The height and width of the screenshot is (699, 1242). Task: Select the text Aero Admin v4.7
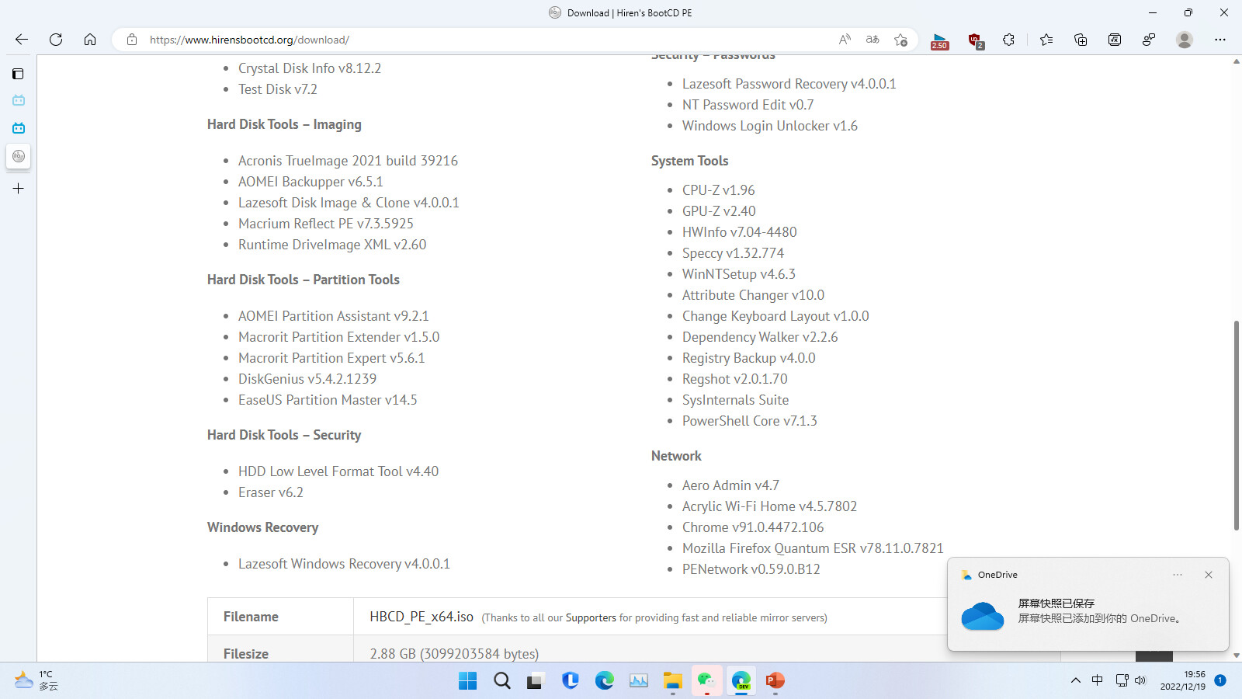point(730,485)
